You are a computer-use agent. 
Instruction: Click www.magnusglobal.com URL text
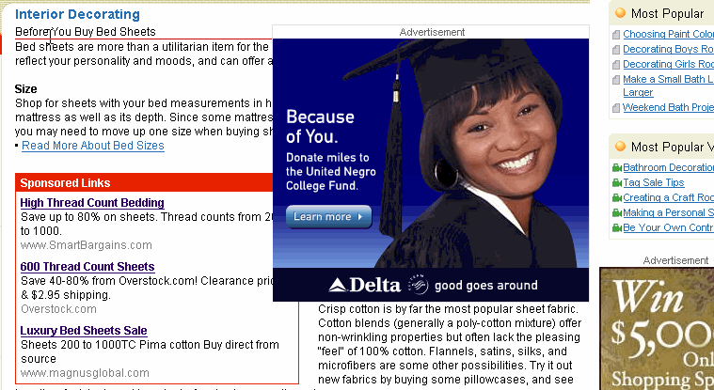86,373
